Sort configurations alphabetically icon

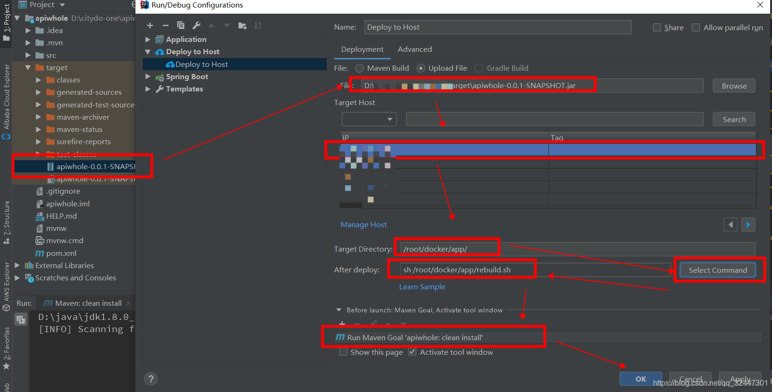pos(258,25)
